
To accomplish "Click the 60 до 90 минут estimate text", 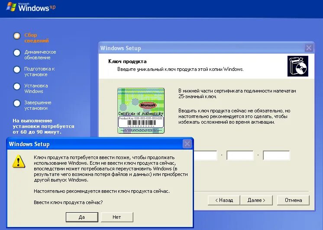I will [x=37, y=132].
